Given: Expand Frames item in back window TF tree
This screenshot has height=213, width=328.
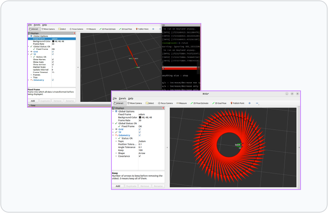Looking at the screenshot, I should [x=31, y=75].
